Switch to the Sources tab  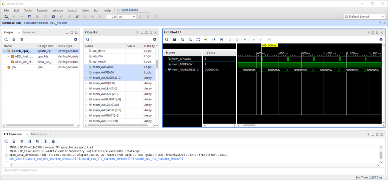click(29, 32)
